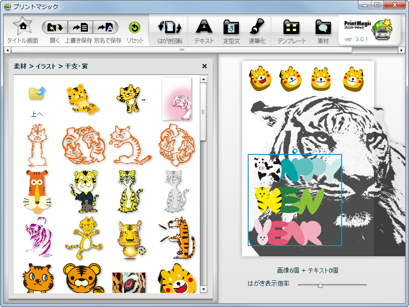
Task: Select the HAPPY NEW YEAR image on postcard
Action: click(x=295, y=200)
